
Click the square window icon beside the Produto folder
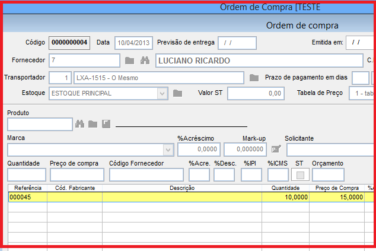click(x=106, y=124)
